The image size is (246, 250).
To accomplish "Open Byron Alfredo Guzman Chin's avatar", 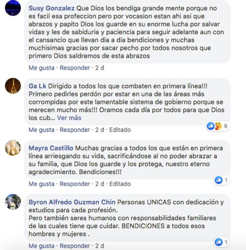I will 13,202.
